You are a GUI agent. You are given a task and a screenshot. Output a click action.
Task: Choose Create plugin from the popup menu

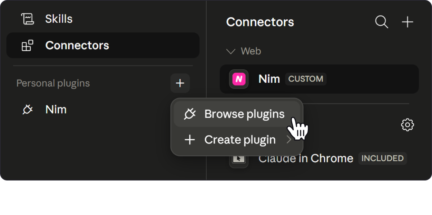pyautogui.click(x=237, y=139)
